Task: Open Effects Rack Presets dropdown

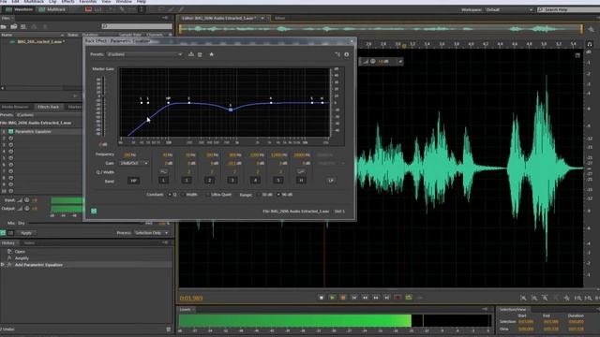Action: (x=48, y=115)
